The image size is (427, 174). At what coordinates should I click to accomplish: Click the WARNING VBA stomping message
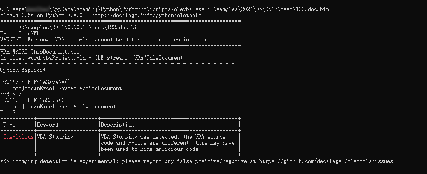pos(105,40)
